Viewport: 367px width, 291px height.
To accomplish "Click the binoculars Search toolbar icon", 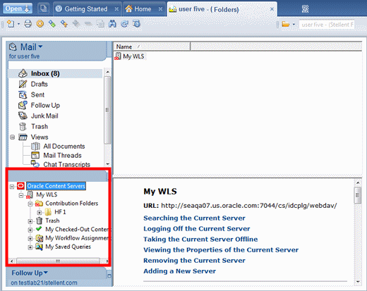I will [112, 24].
